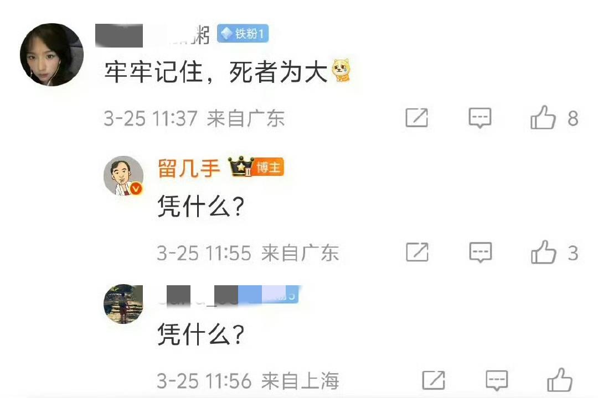Screen dimensions: 598x398
Task: Like 留几手's reply with 3 likes
Action: tap(544, 253)
